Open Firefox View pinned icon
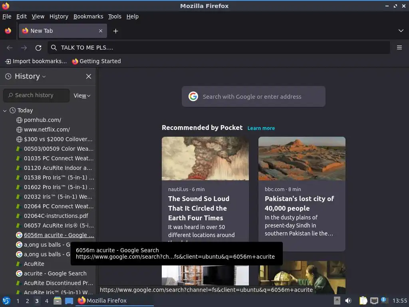The height and width of the screenshot is (307, 409). [8, 31]
